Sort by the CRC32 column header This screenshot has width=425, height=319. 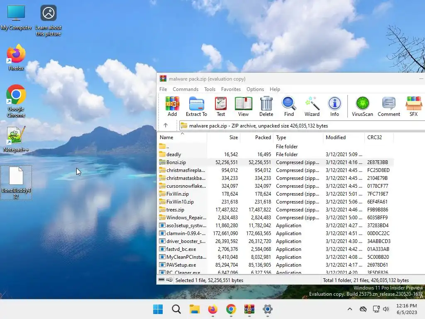click(379, 137)
